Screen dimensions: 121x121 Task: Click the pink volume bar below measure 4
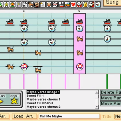pyautogui.click(x=24, y=81)
